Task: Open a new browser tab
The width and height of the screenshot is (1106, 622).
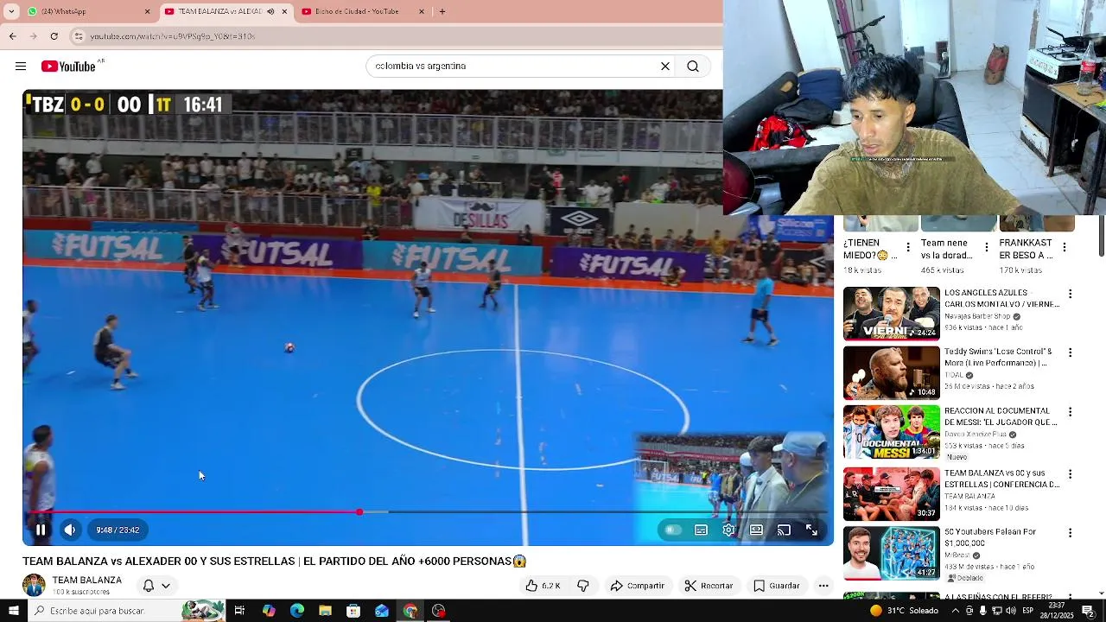Action: [x=442, y=11]
